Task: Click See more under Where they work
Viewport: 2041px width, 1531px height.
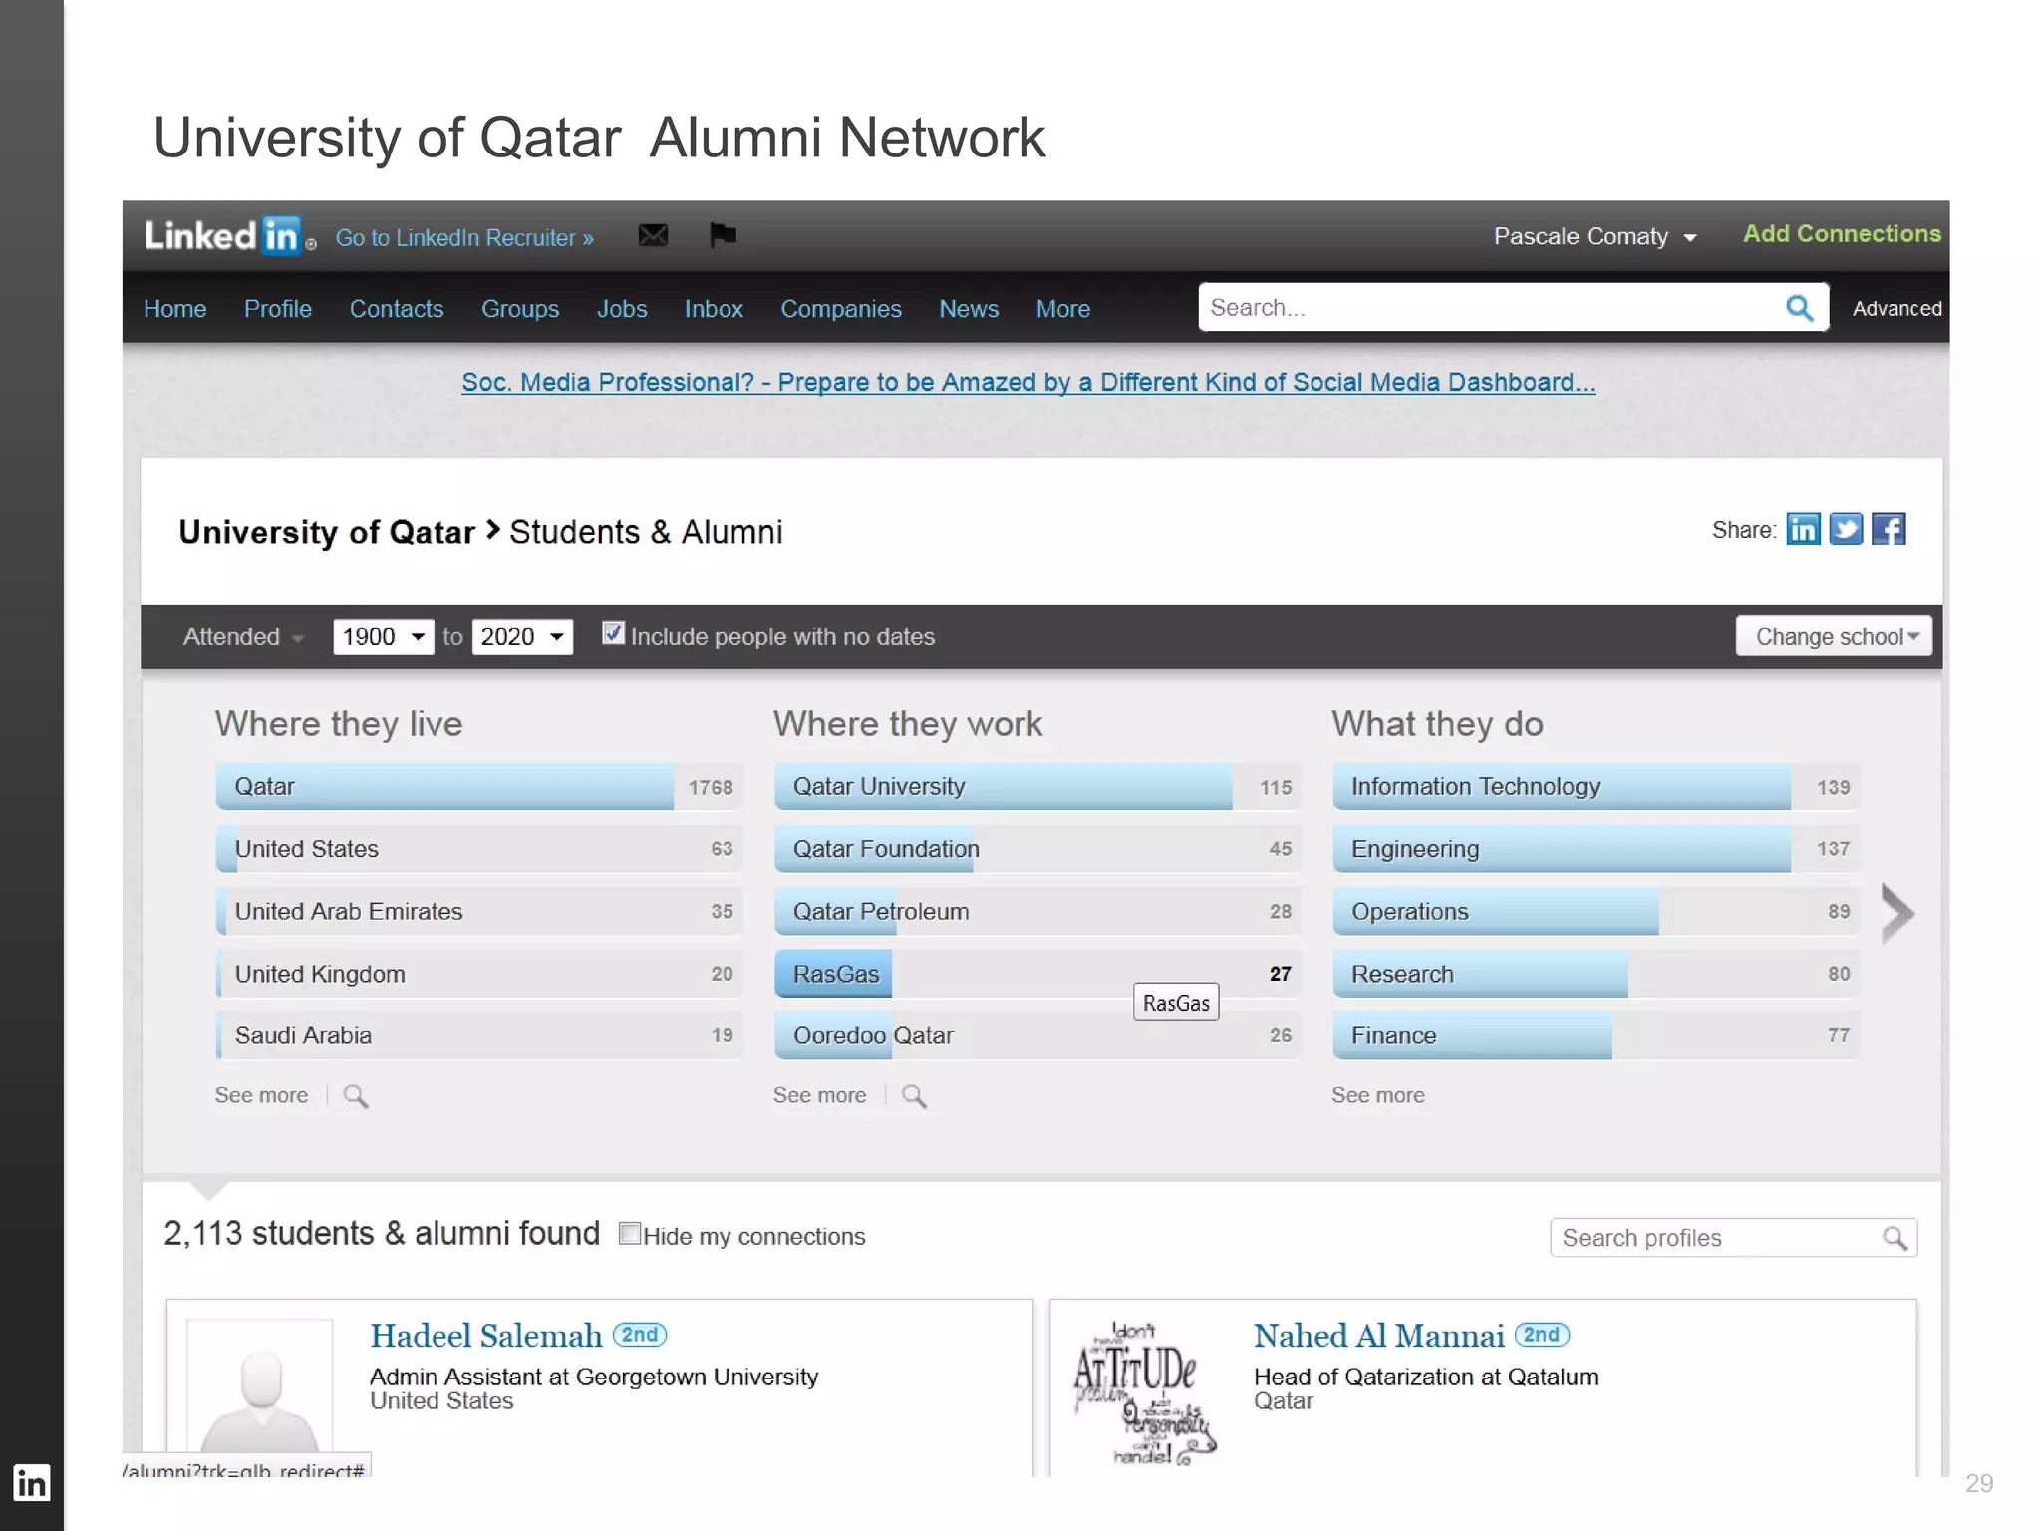Action: click(819, 1095)
